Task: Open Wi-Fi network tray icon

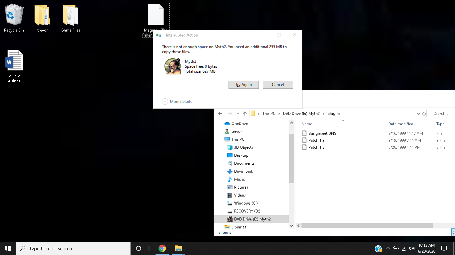Action: coord(404,248)
